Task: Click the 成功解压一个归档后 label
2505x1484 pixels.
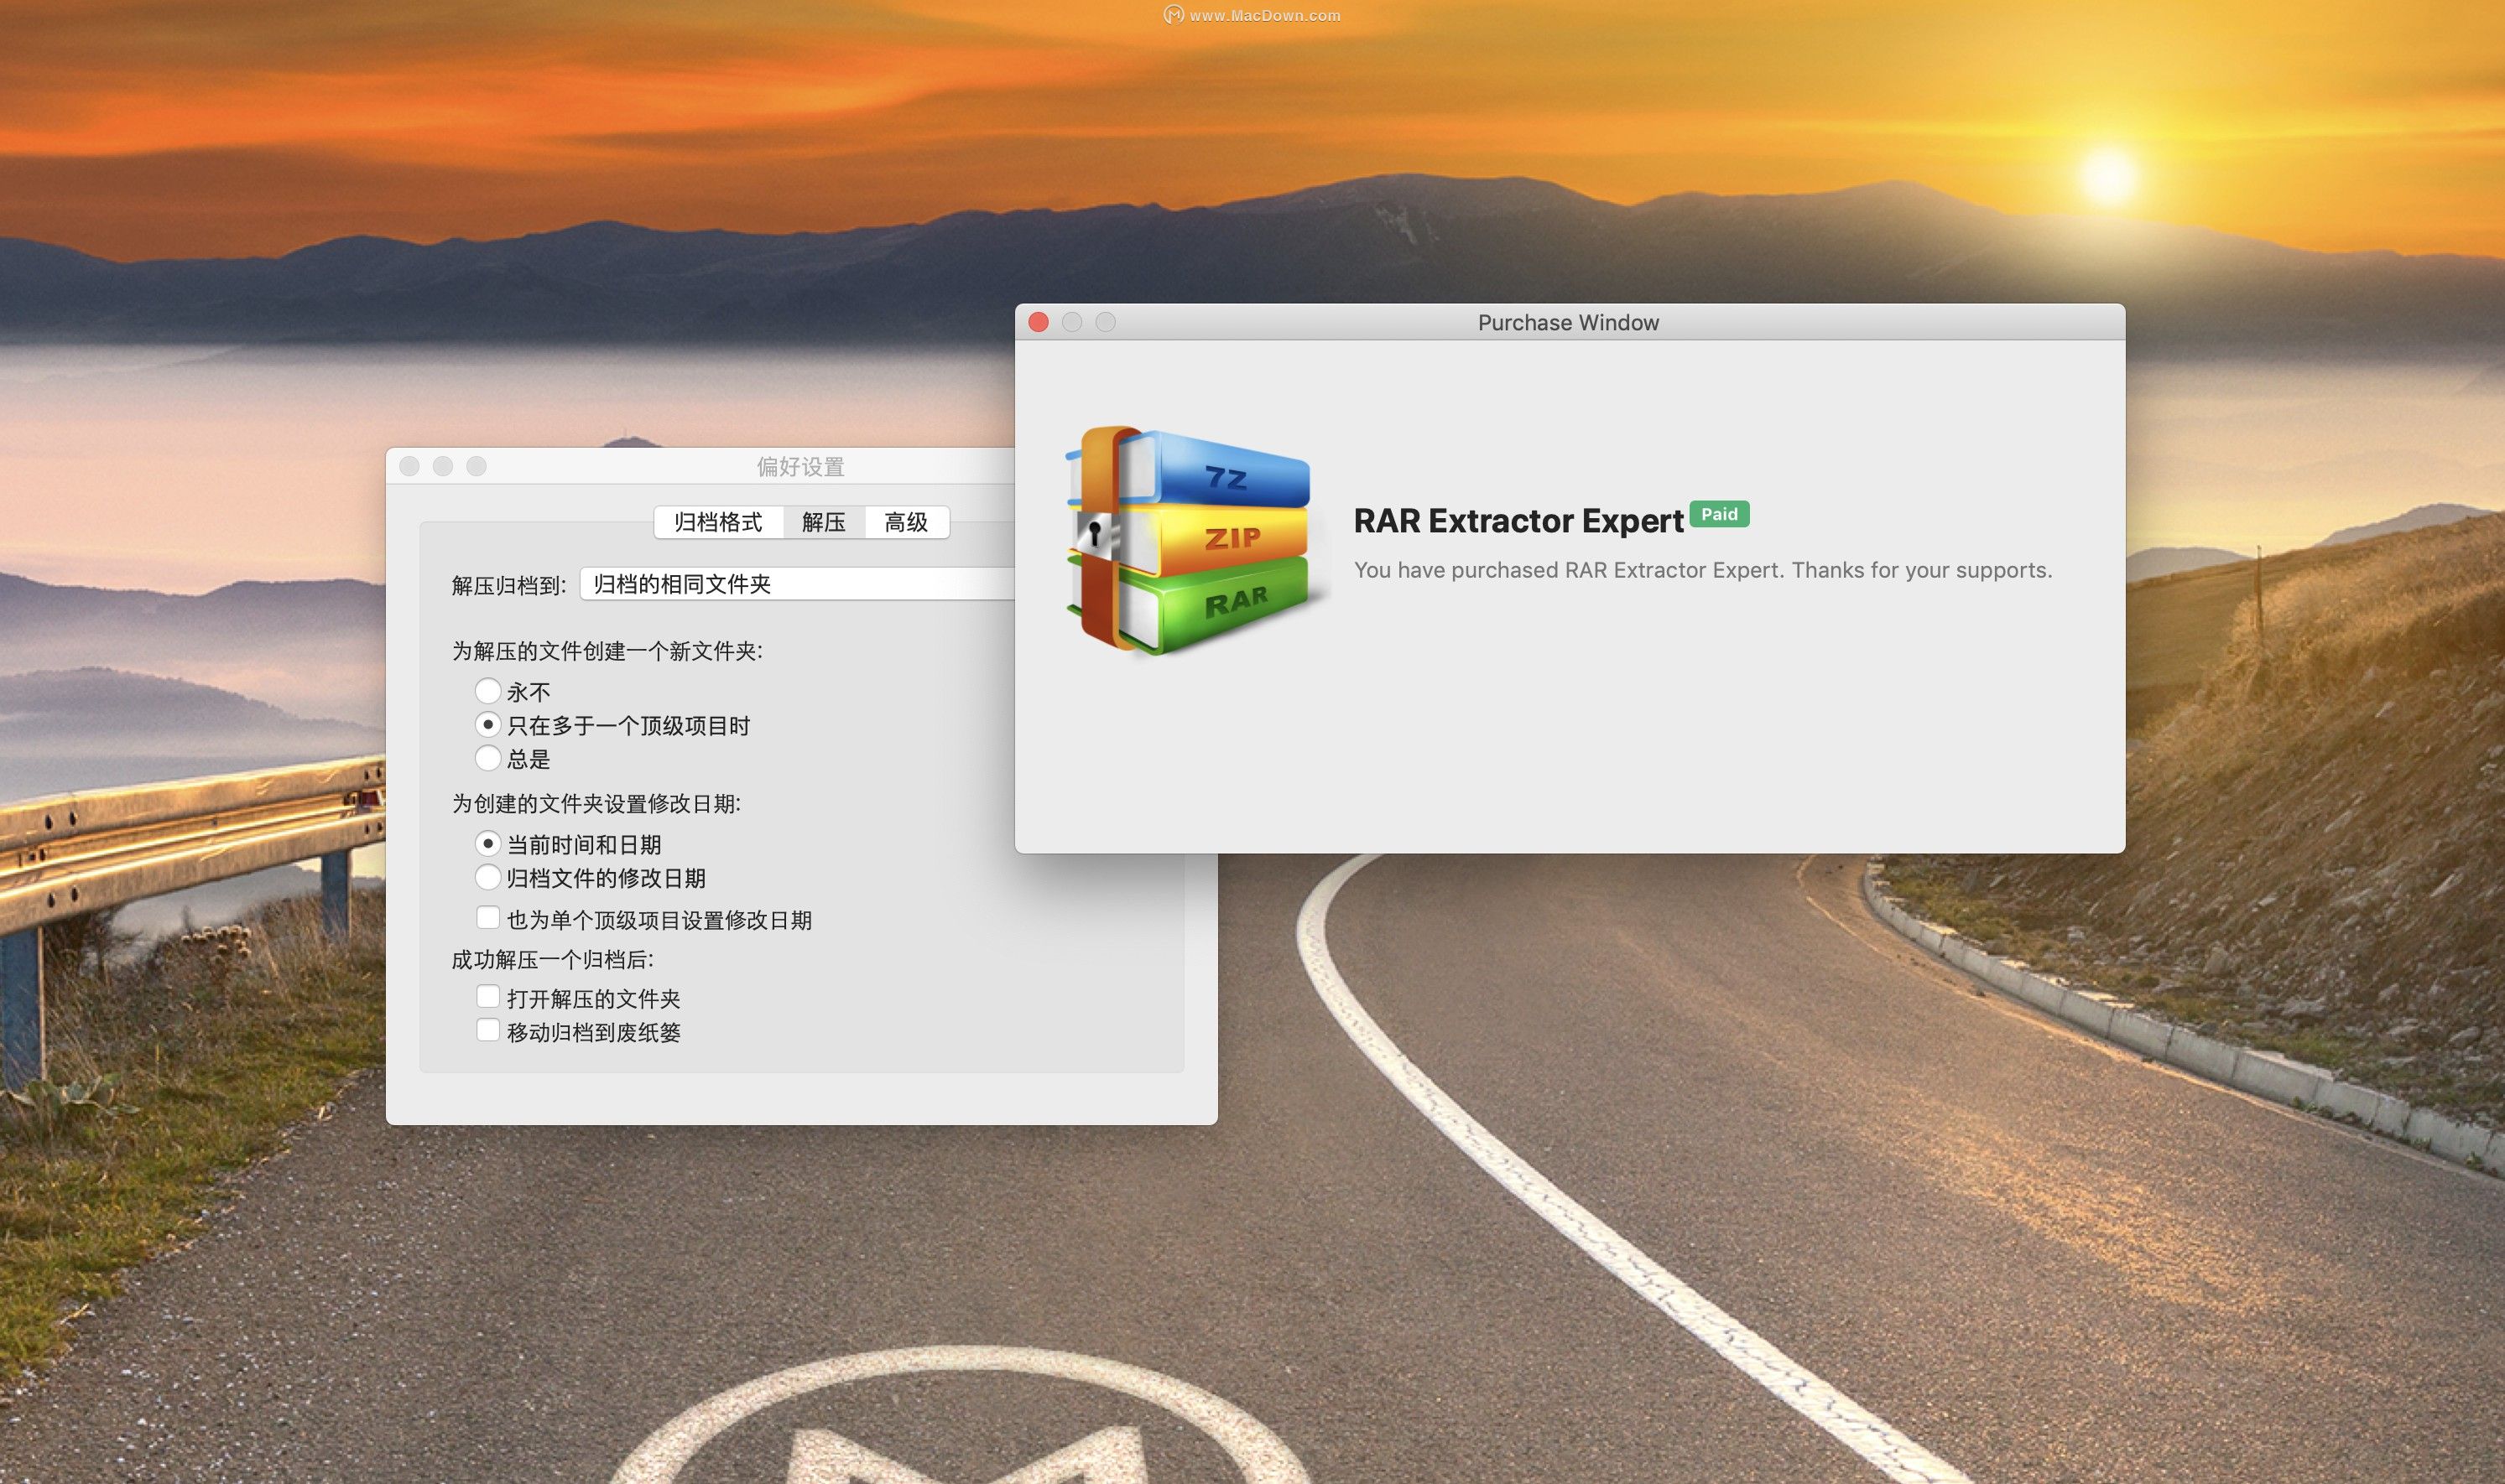Action: [x=552, y=960]
